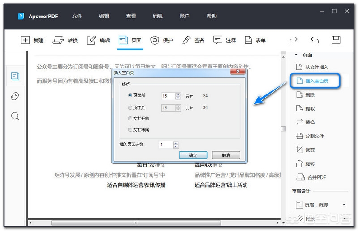358x231 pixels.
Task: Open the 查看 menu
Action: 131,16
